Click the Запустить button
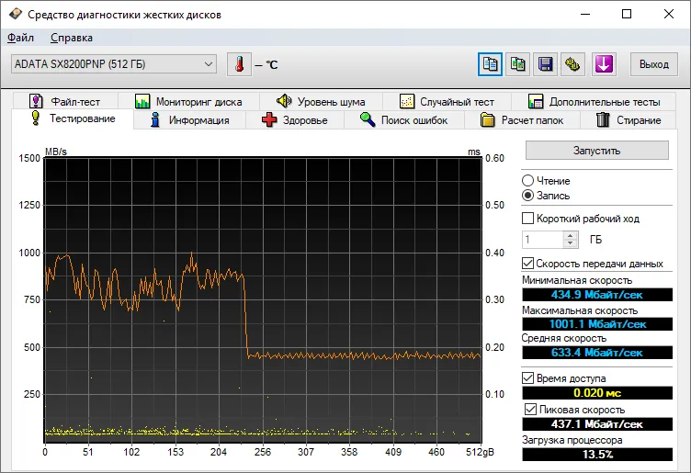Image resolution: width=691 pixels, height=473 pixels. pos(596,151)
